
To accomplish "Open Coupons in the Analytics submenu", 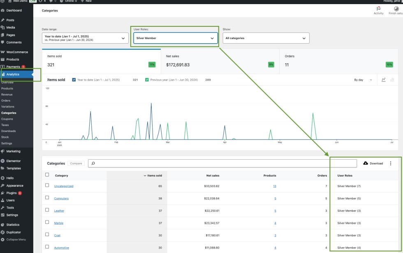I will 7,119.
